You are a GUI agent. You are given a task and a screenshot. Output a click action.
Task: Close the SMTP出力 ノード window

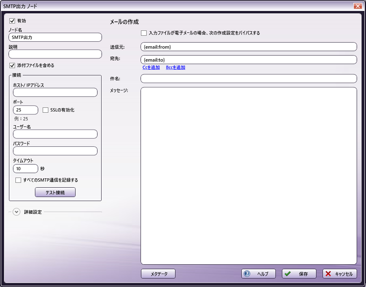357,6
